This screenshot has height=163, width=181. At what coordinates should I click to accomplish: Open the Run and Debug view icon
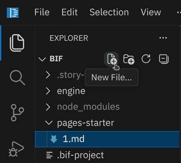(x=16, y=149)
